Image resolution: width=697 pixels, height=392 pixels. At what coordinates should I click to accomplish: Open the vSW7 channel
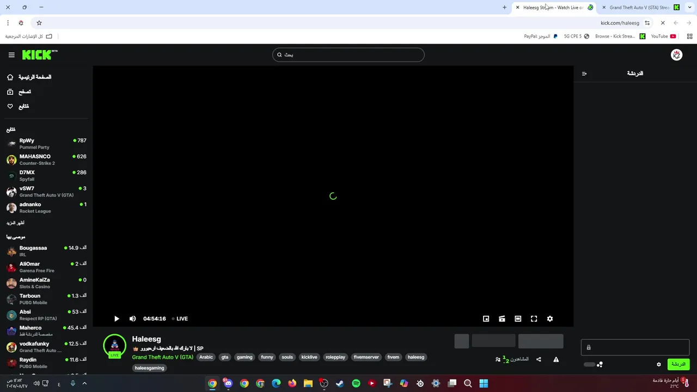pyautogui.click(x=46, y=192)
